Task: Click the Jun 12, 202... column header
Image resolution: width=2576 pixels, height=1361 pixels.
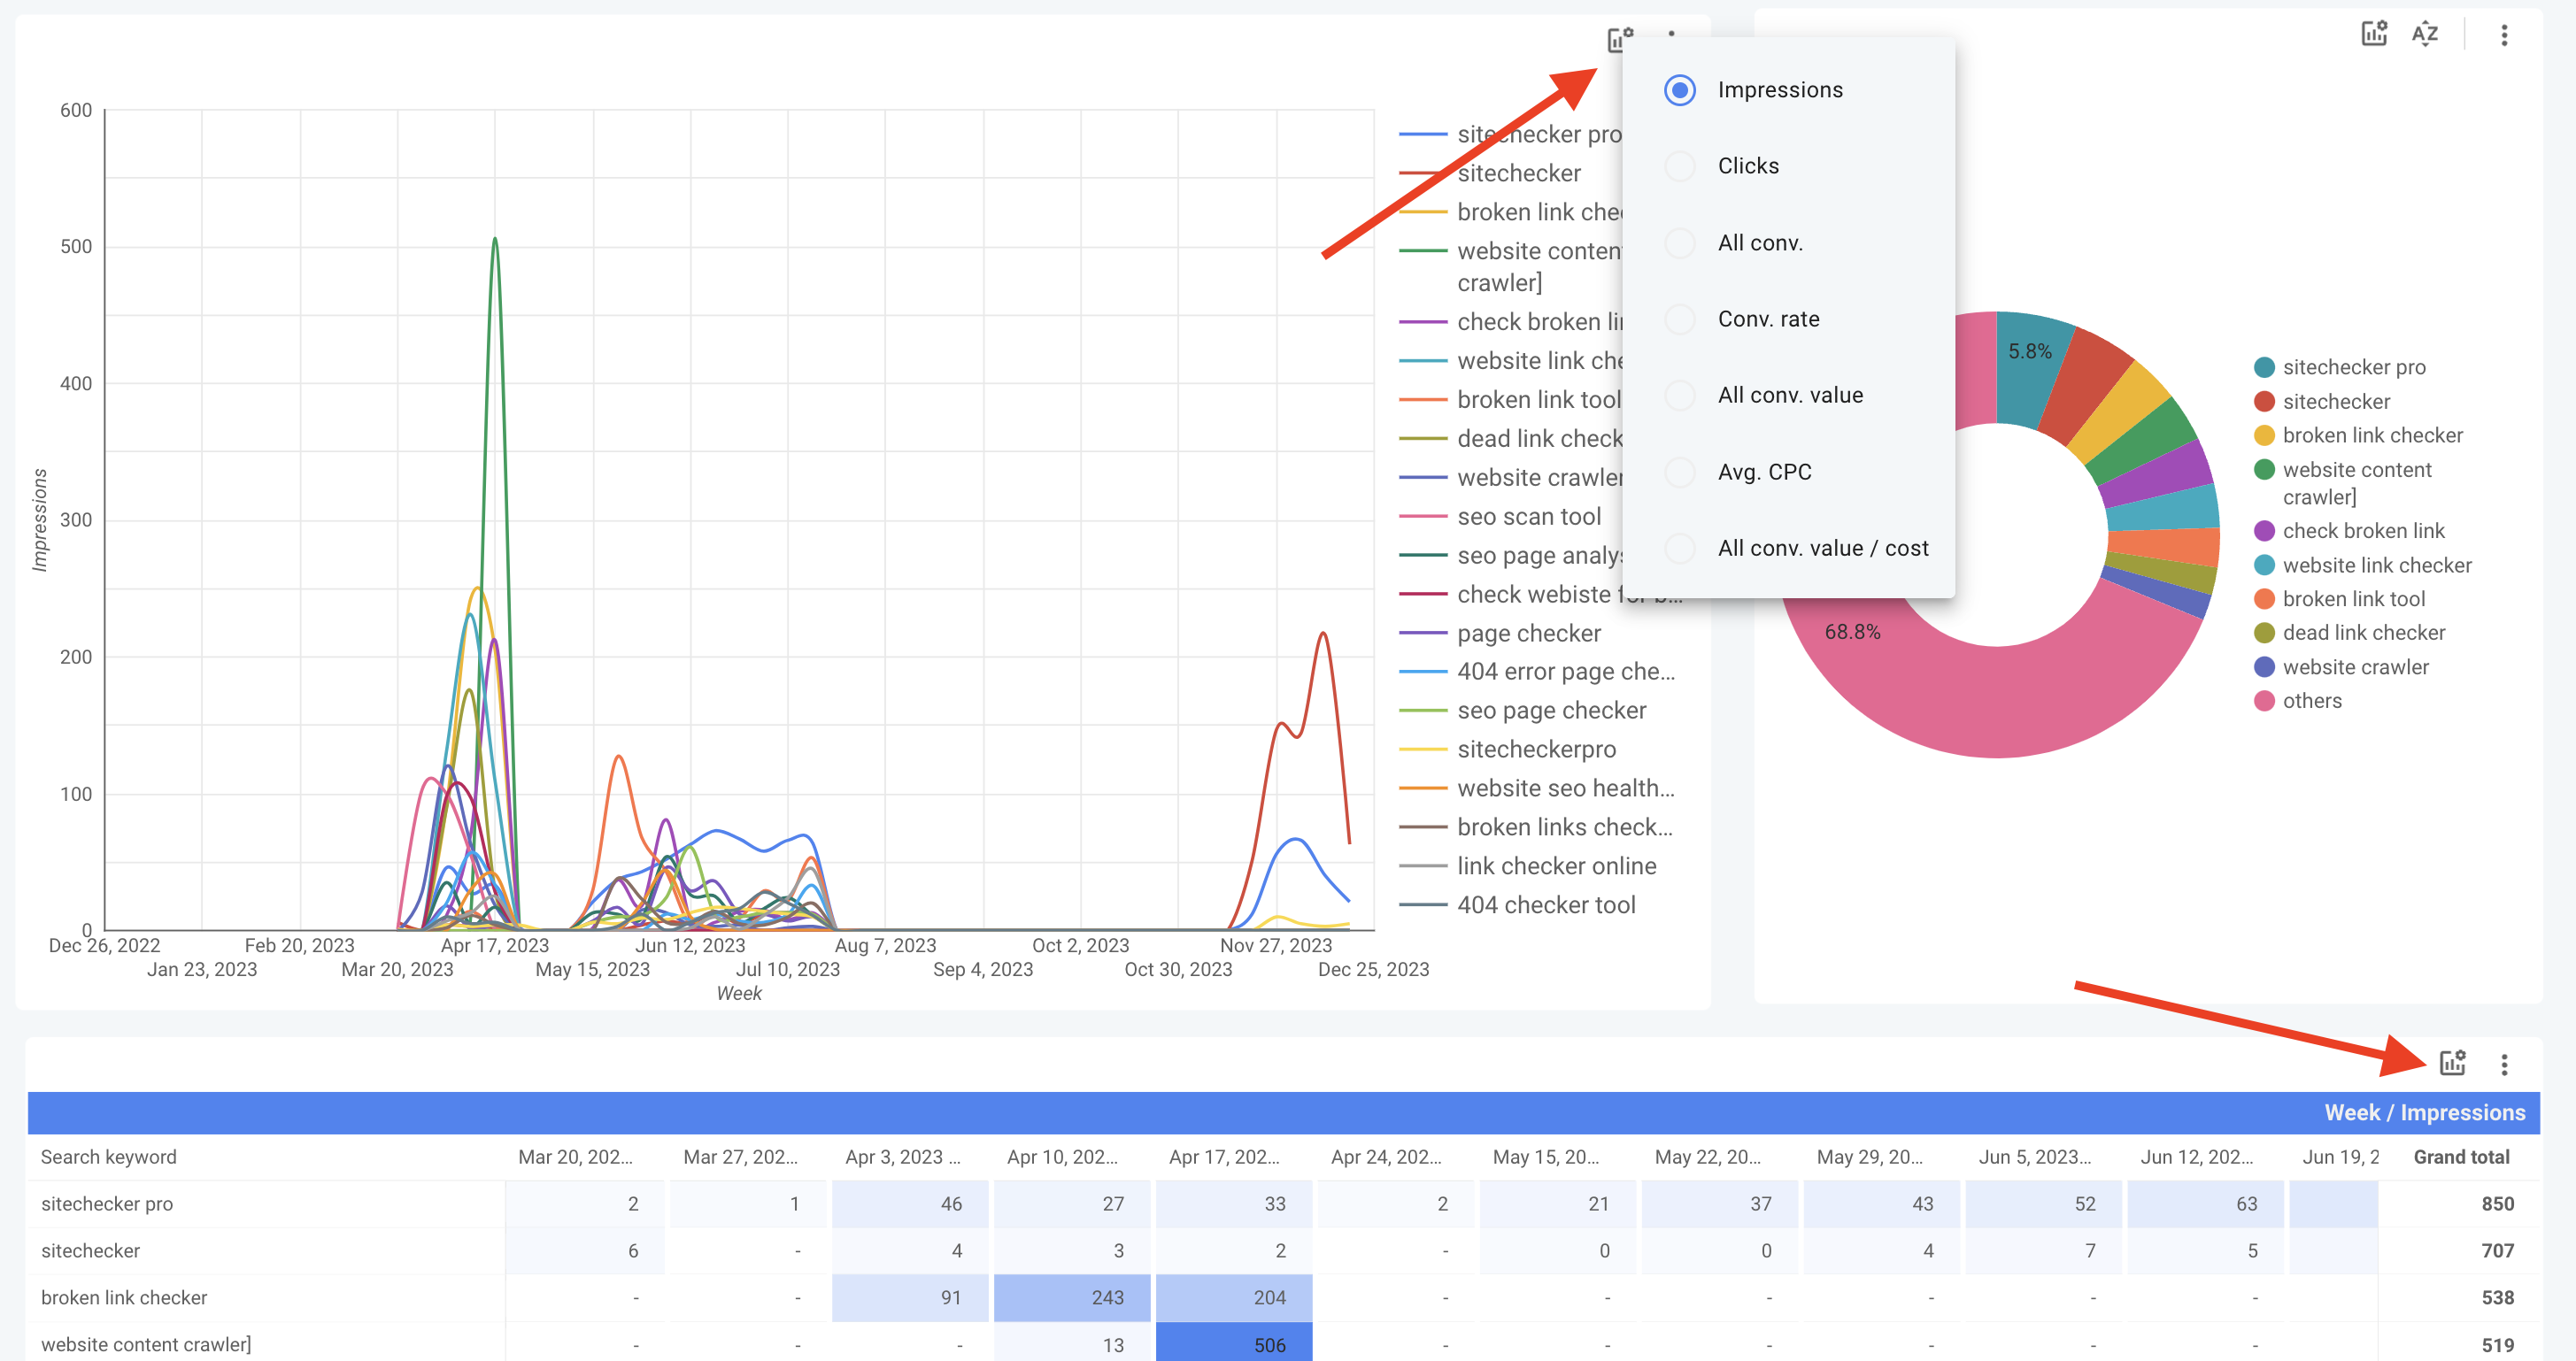Action: pyautogui.click(x=2196, y=1157)
